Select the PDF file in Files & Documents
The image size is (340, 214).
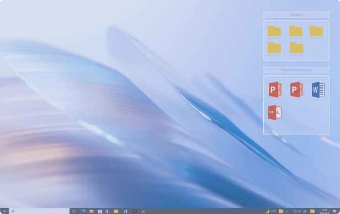coord(275,113)
